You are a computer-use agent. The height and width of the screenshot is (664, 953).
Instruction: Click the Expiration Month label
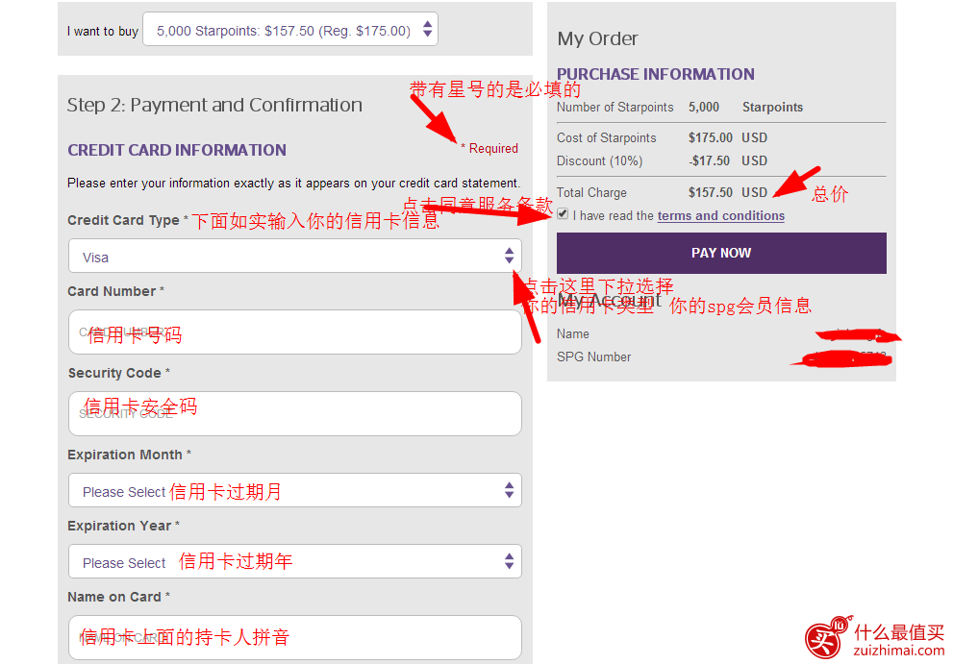click(x=125, y=455)
